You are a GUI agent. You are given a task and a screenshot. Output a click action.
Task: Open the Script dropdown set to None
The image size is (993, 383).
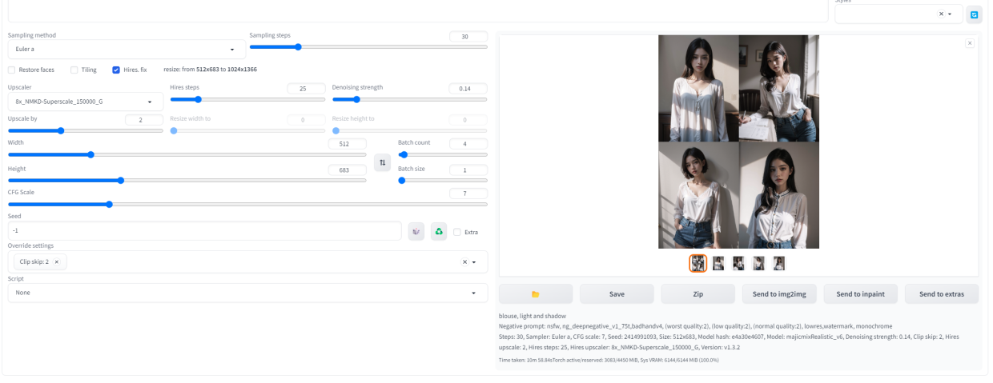247,293
